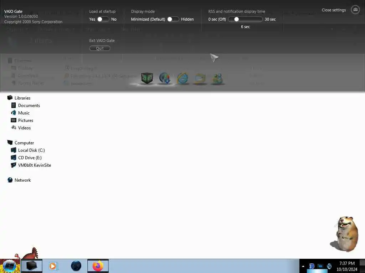
Task: Open the black folder taskbar button
Action: 32,266
